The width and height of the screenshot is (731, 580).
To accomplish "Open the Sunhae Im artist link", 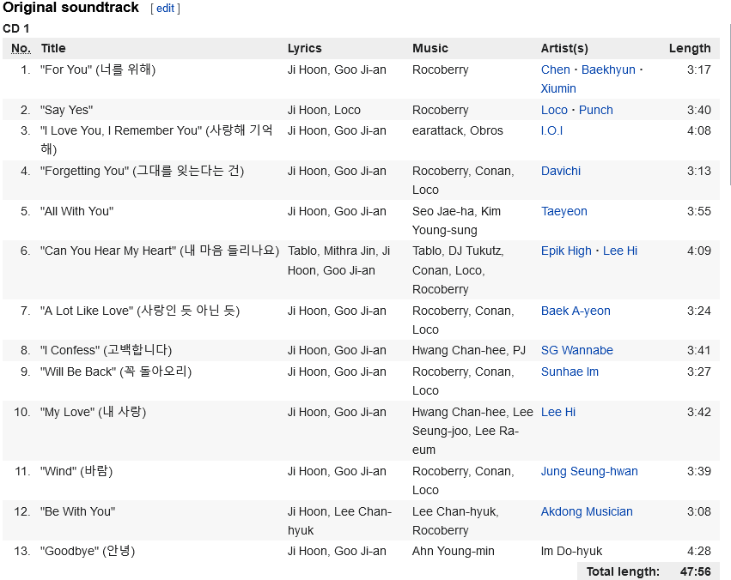I will [570, 372].
